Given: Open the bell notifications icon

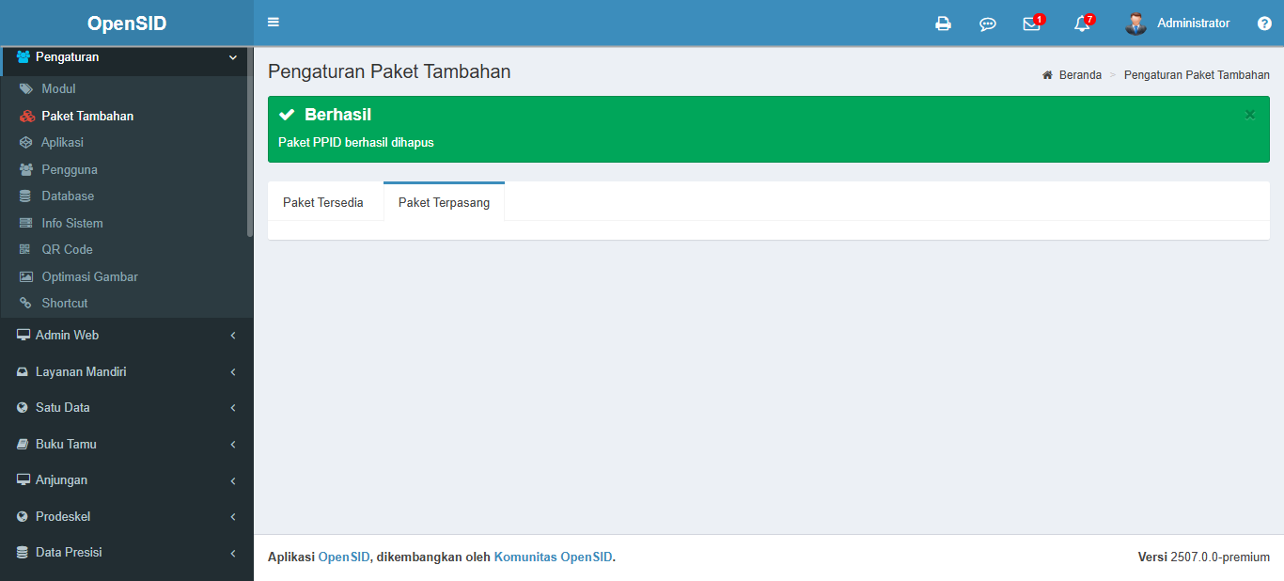Looking at the screenshot, I should [x=1082, y=24].
